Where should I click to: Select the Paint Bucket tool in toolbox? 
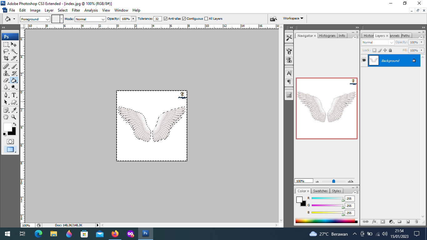(x=14, y=80)
